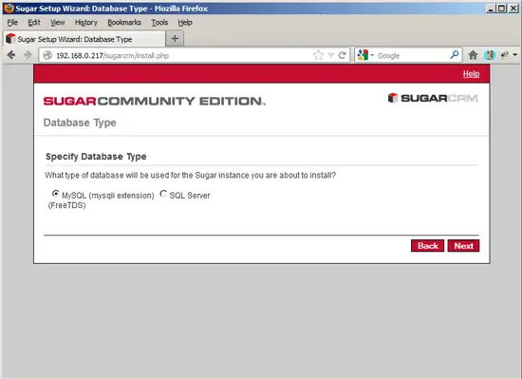Open the Edit menu
Screen dimensions: 522x379
[34, 22]
